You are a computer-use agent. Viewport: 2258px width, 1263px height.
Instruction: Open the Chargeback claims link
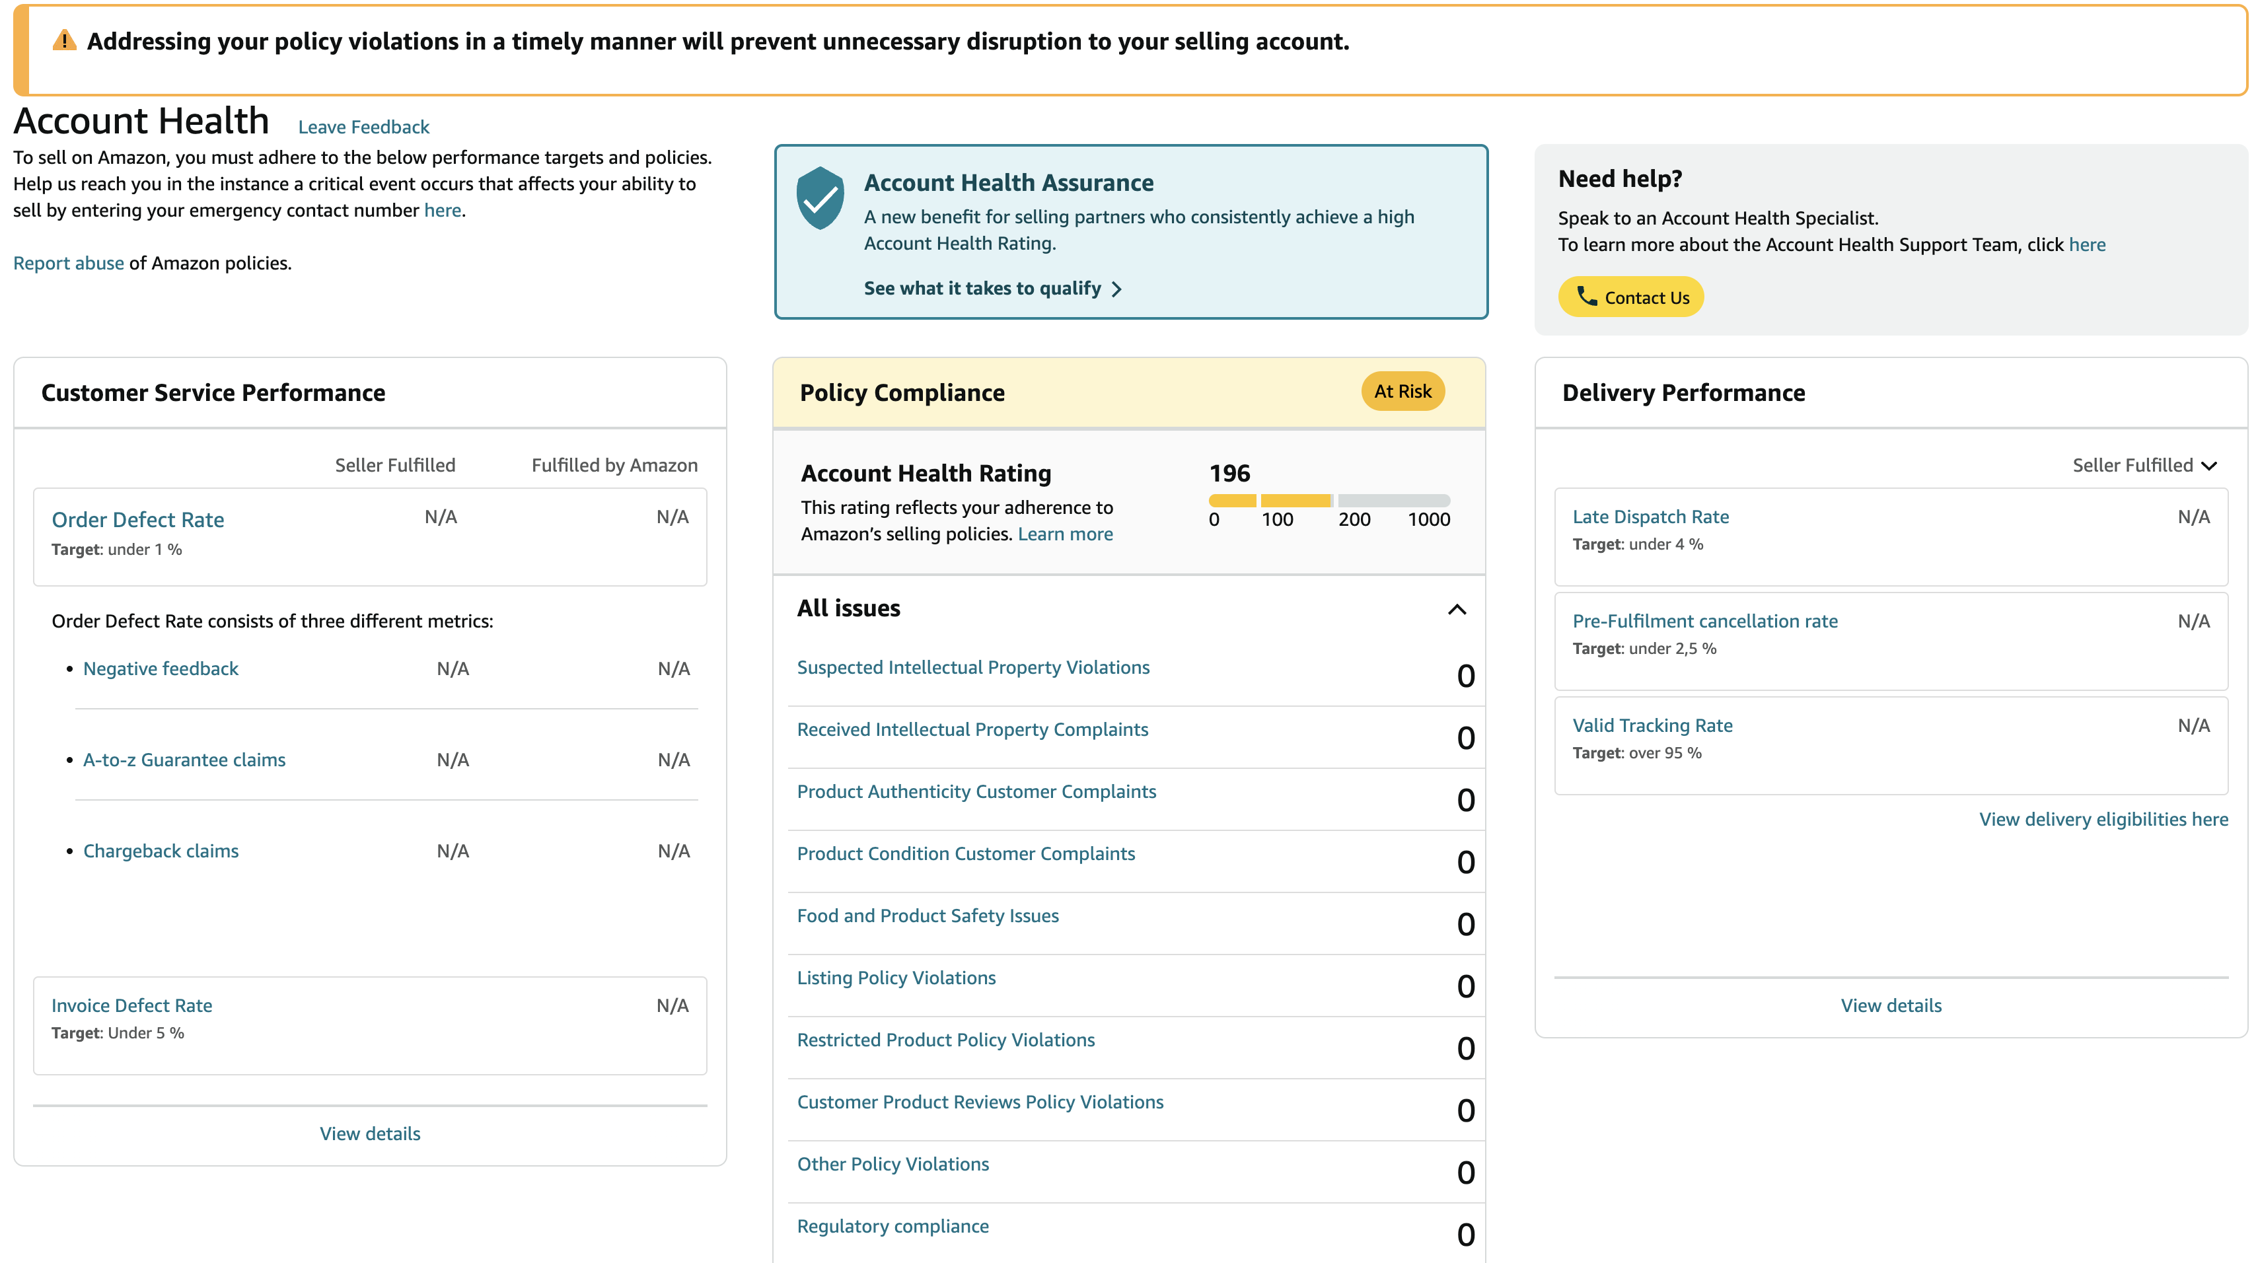click(161, 851)
